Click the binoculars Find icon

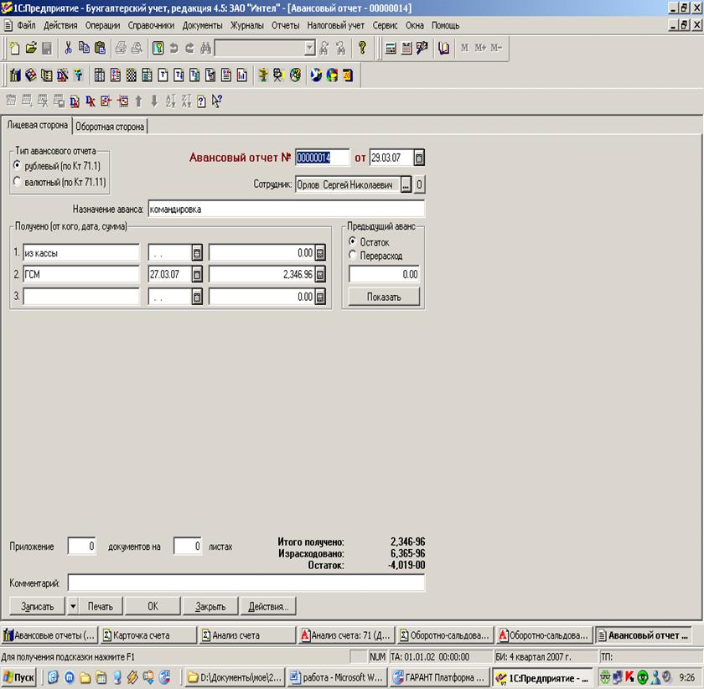(204, 49)
